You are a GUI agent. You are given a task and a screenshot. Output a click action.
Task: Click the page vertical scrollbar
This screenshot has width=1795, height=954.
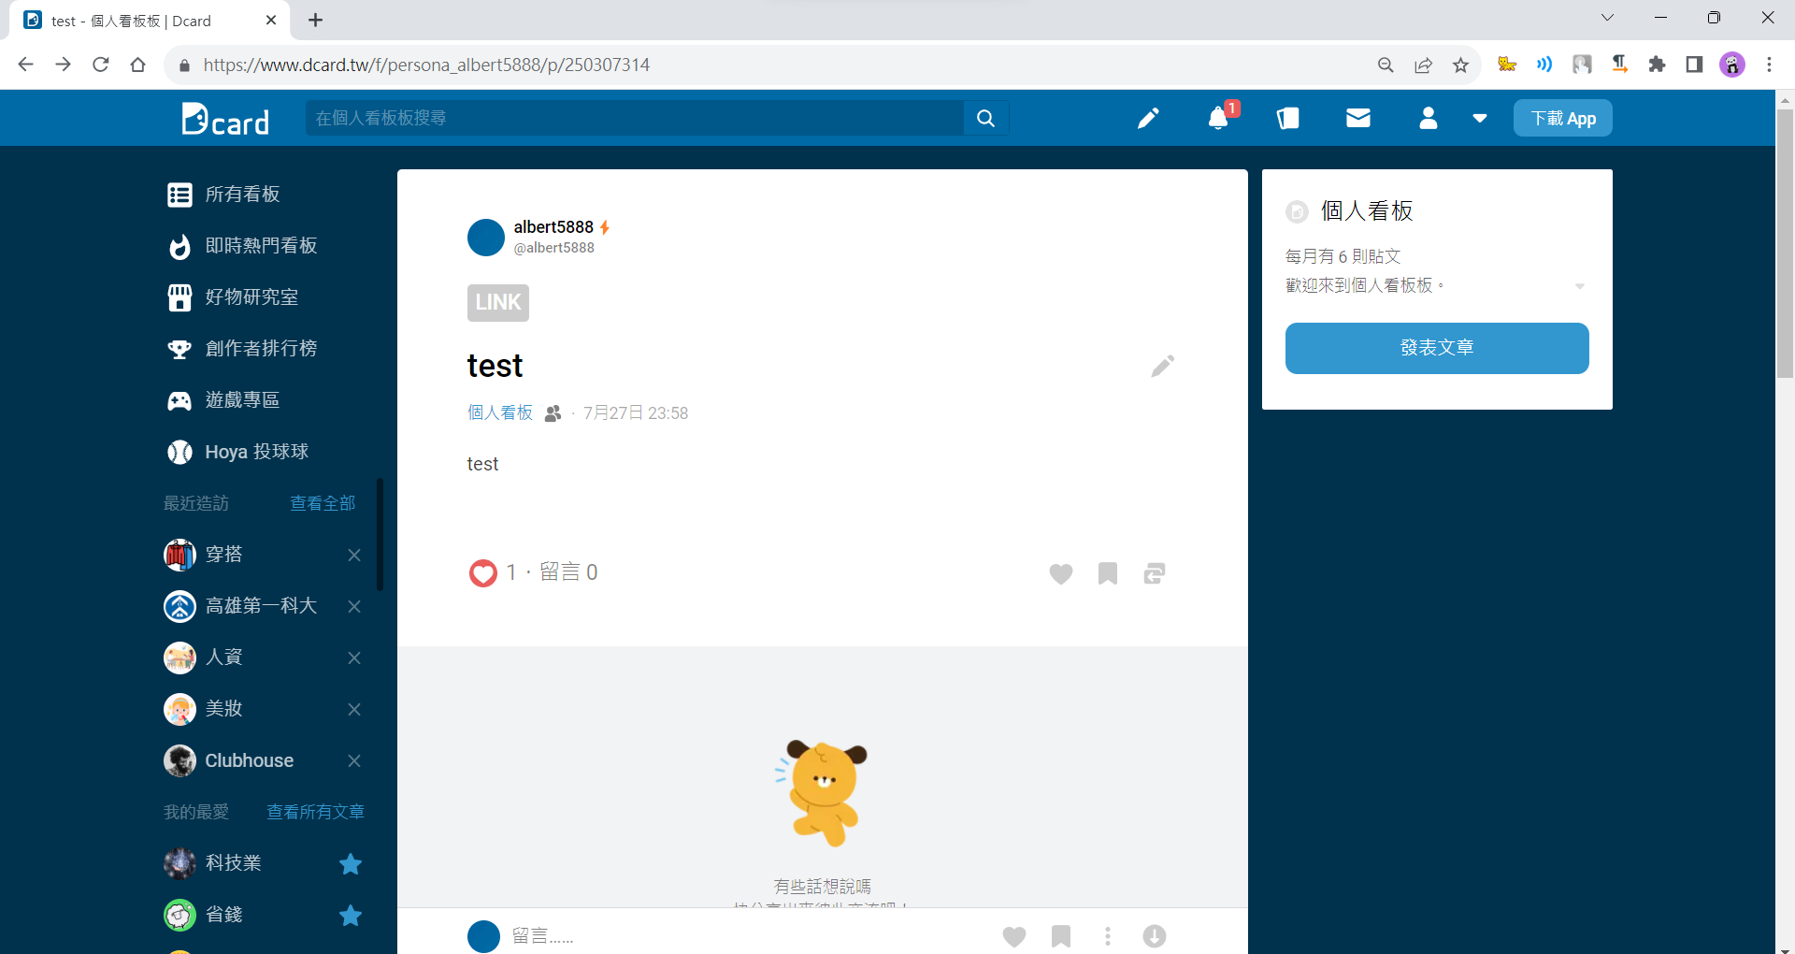[x=1785, y=243]
